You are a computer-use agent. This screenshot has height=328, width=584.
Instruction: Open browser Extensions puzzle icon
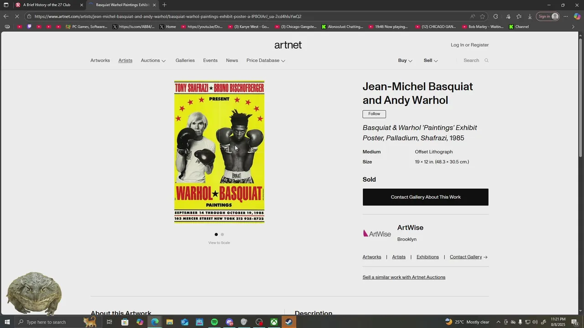point(495,16)
